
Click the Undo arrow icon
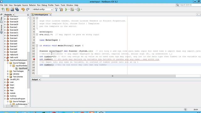(23, 9)
